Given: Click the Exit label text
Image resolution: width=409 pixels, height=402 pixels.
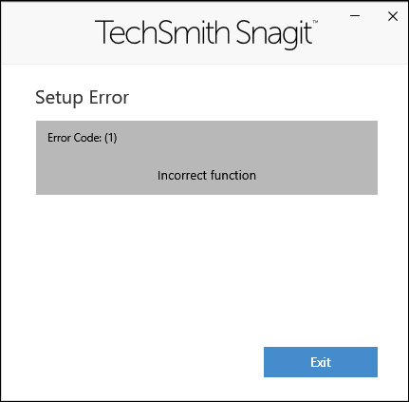Looking at the screenshot, I should pos(321,362).
